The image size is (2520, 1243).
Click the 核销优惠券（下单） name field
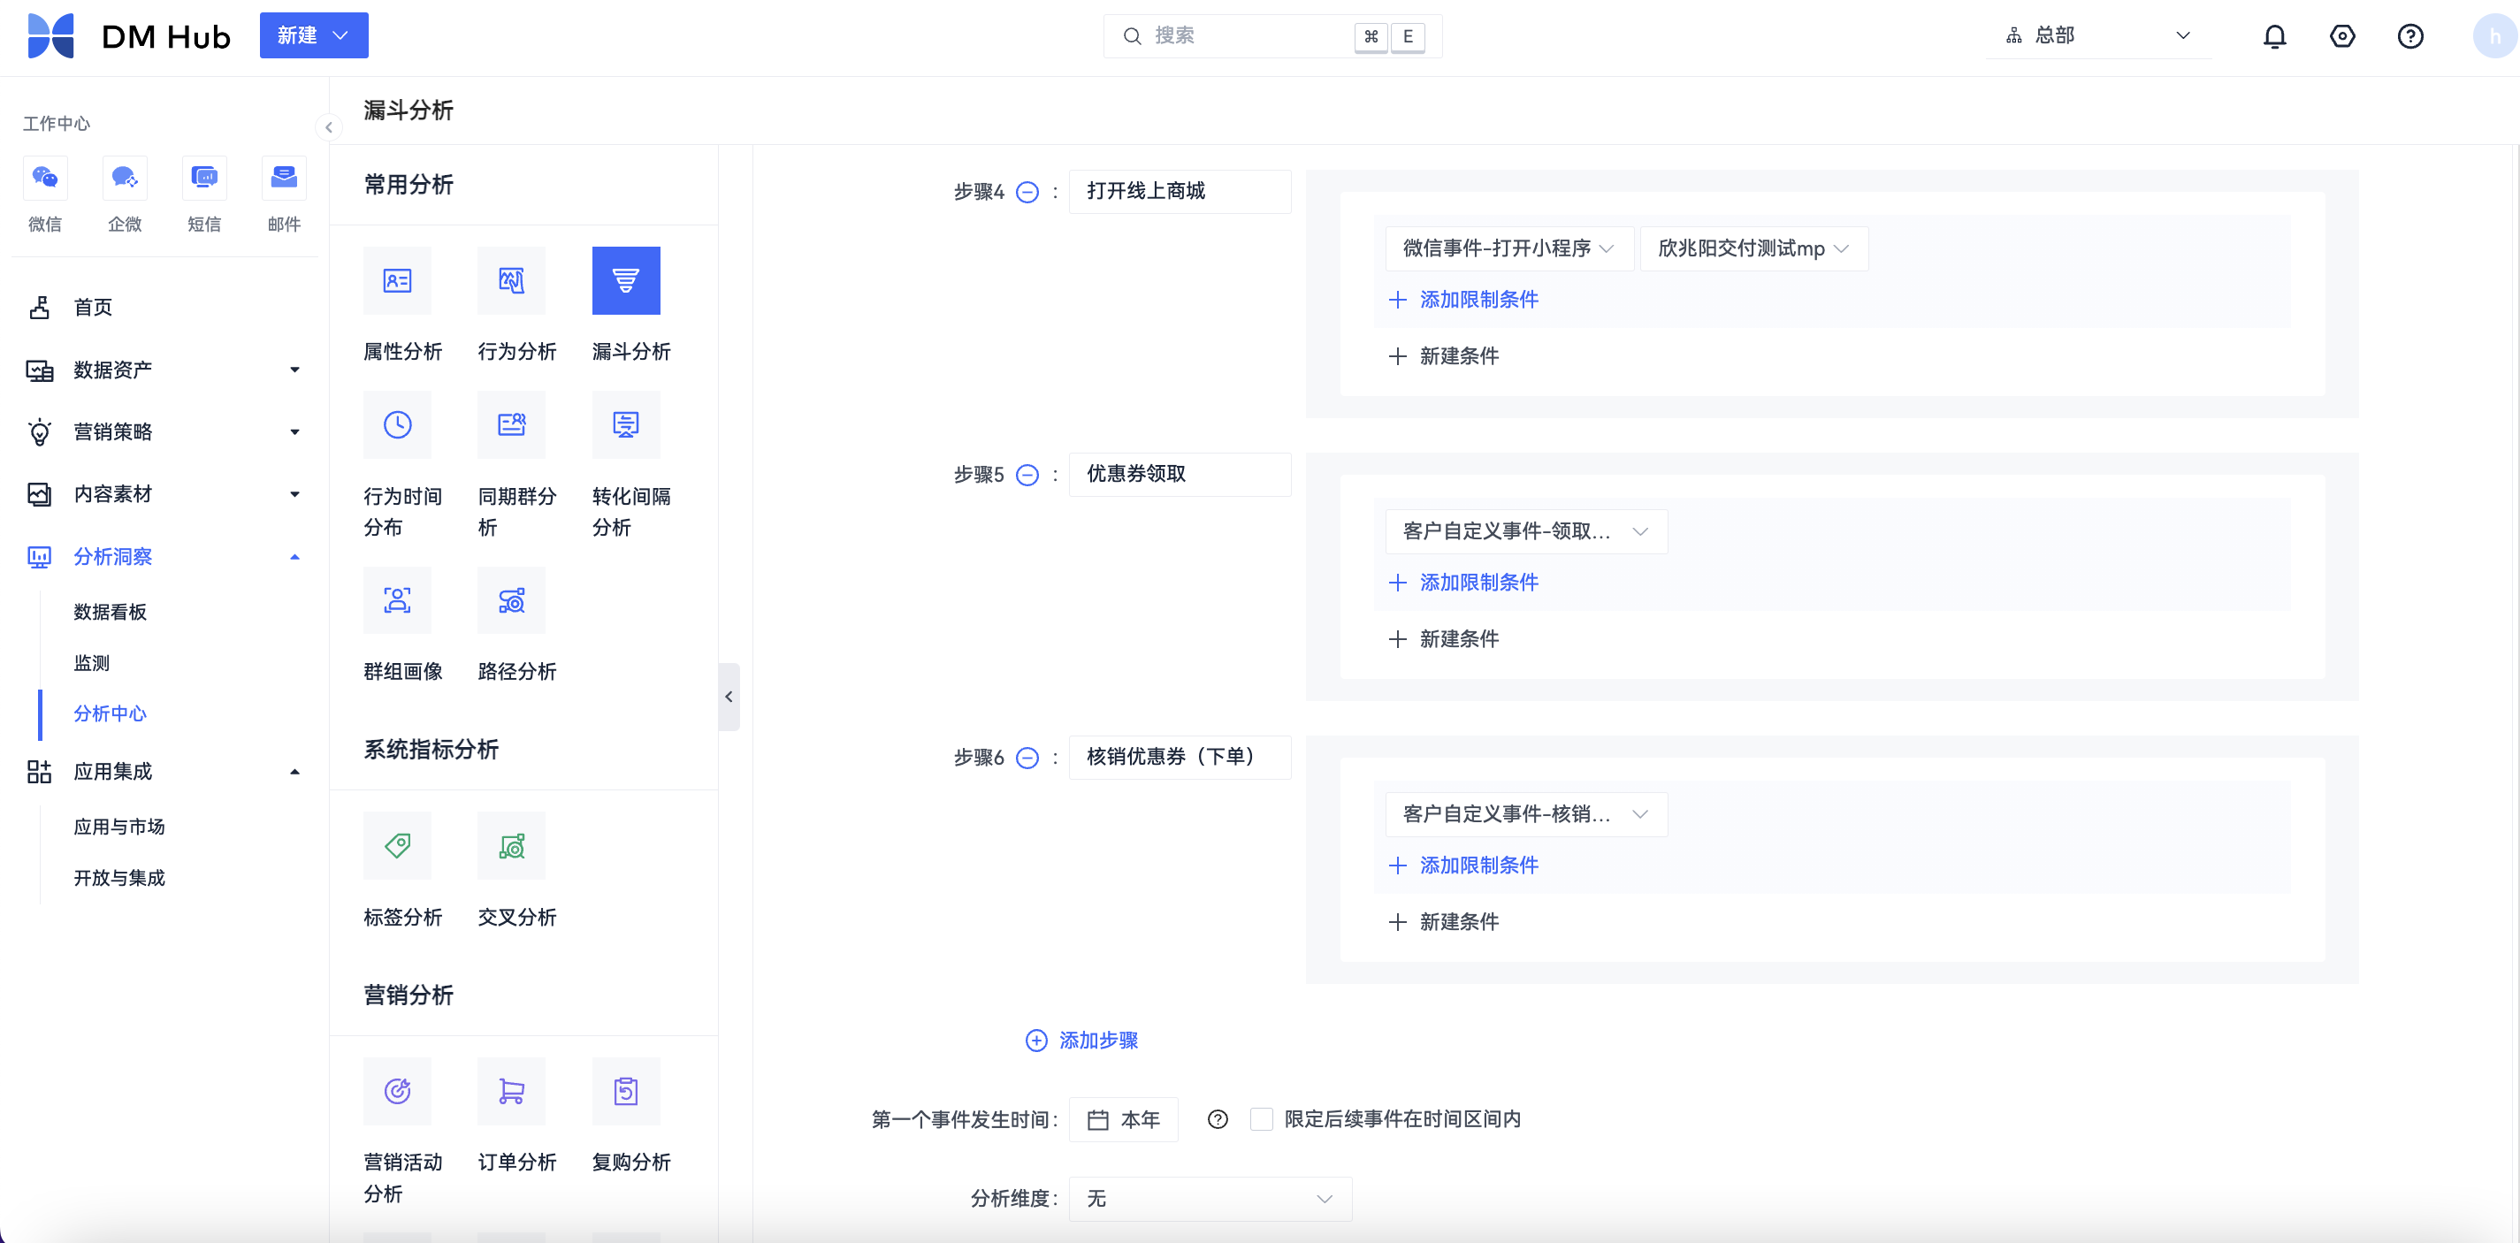(x=1179, y=756)
